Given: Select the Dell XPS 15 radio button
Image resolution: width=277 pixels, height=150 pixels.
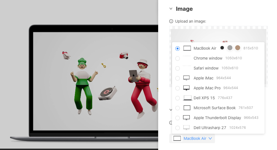Looking at the screenshot, I should click(x=178, y=98).
